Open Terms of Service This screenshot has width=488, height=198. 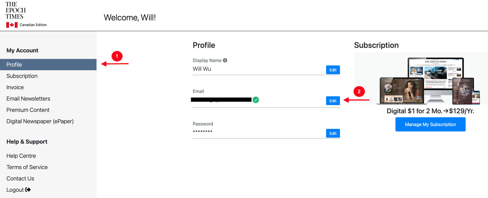(27, 167)
